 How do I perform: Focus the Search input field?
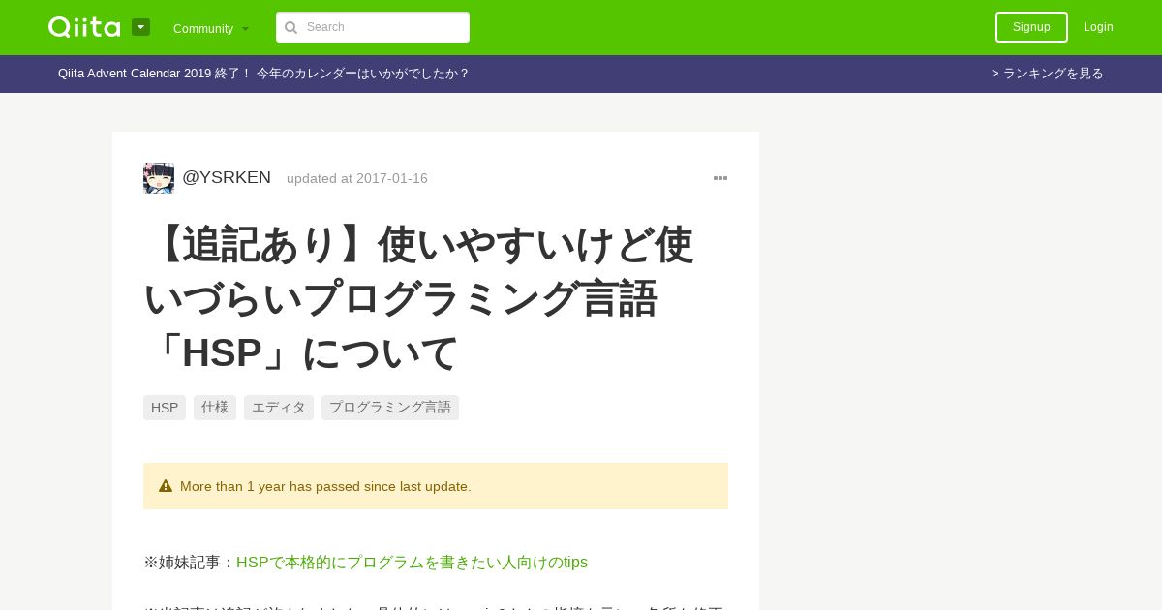point(373,27)
